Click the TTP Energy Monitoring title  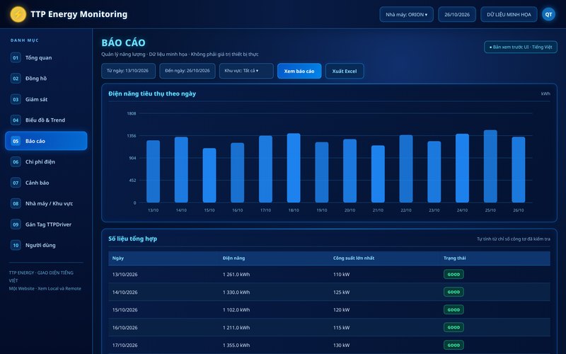[x=79, y=14]
